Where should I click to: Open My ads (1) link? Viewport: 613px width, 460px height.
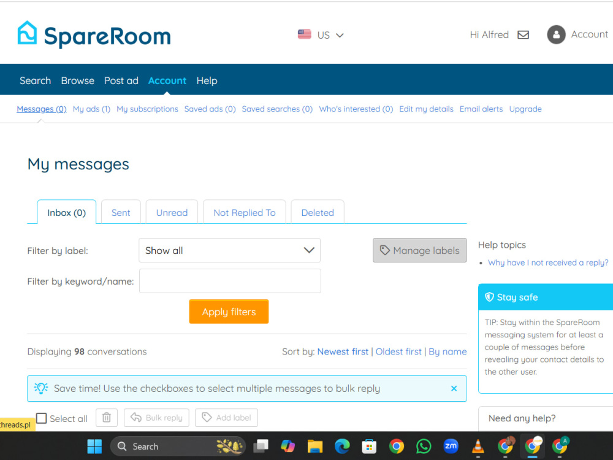[91, 109]
